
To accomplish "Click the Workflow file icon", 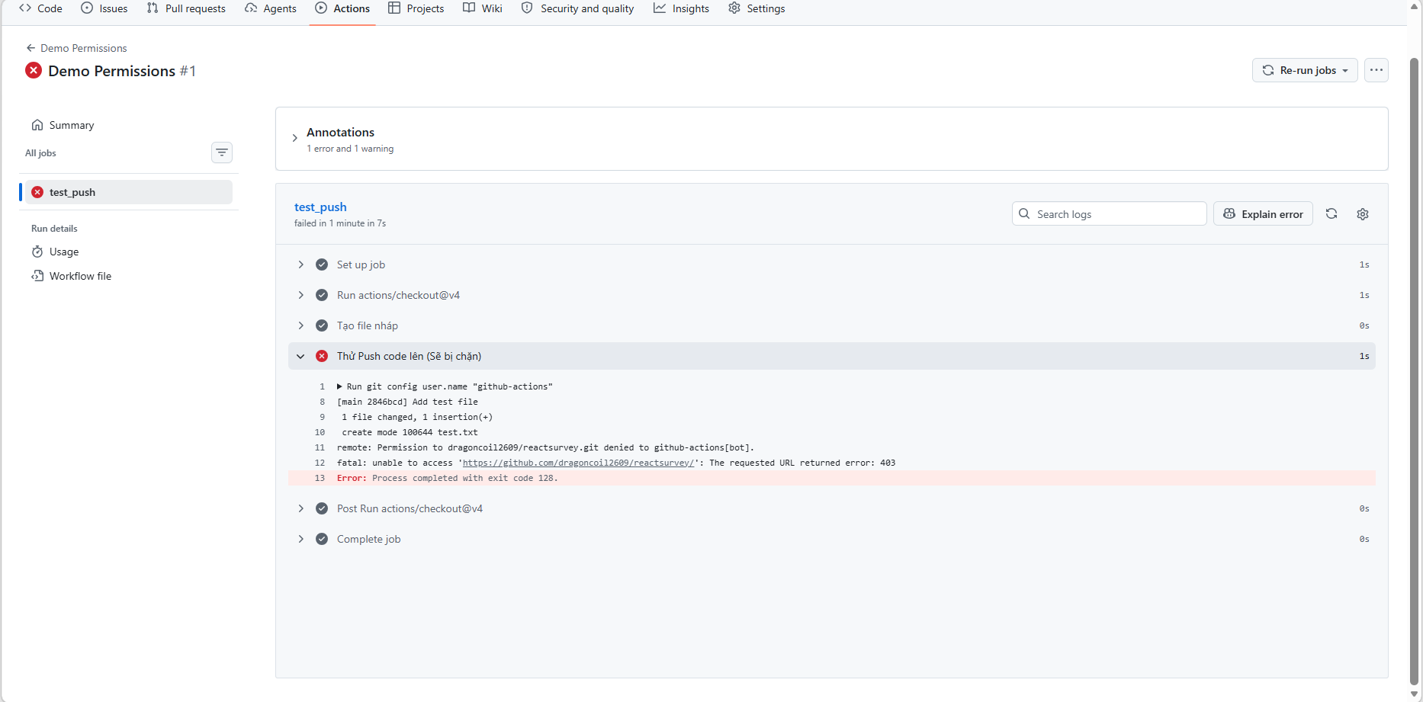I will tap(37, 276).
